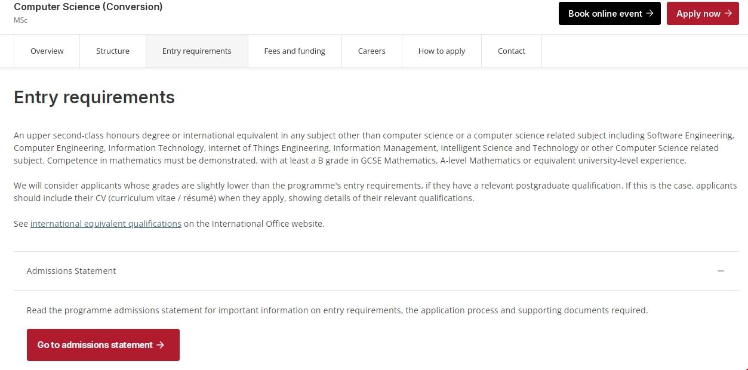Open the Overview tab

tap(47, 51)
